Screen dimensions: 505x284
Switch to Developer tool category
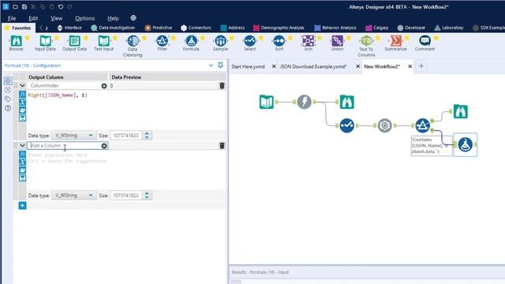click(x=411, y=28)
